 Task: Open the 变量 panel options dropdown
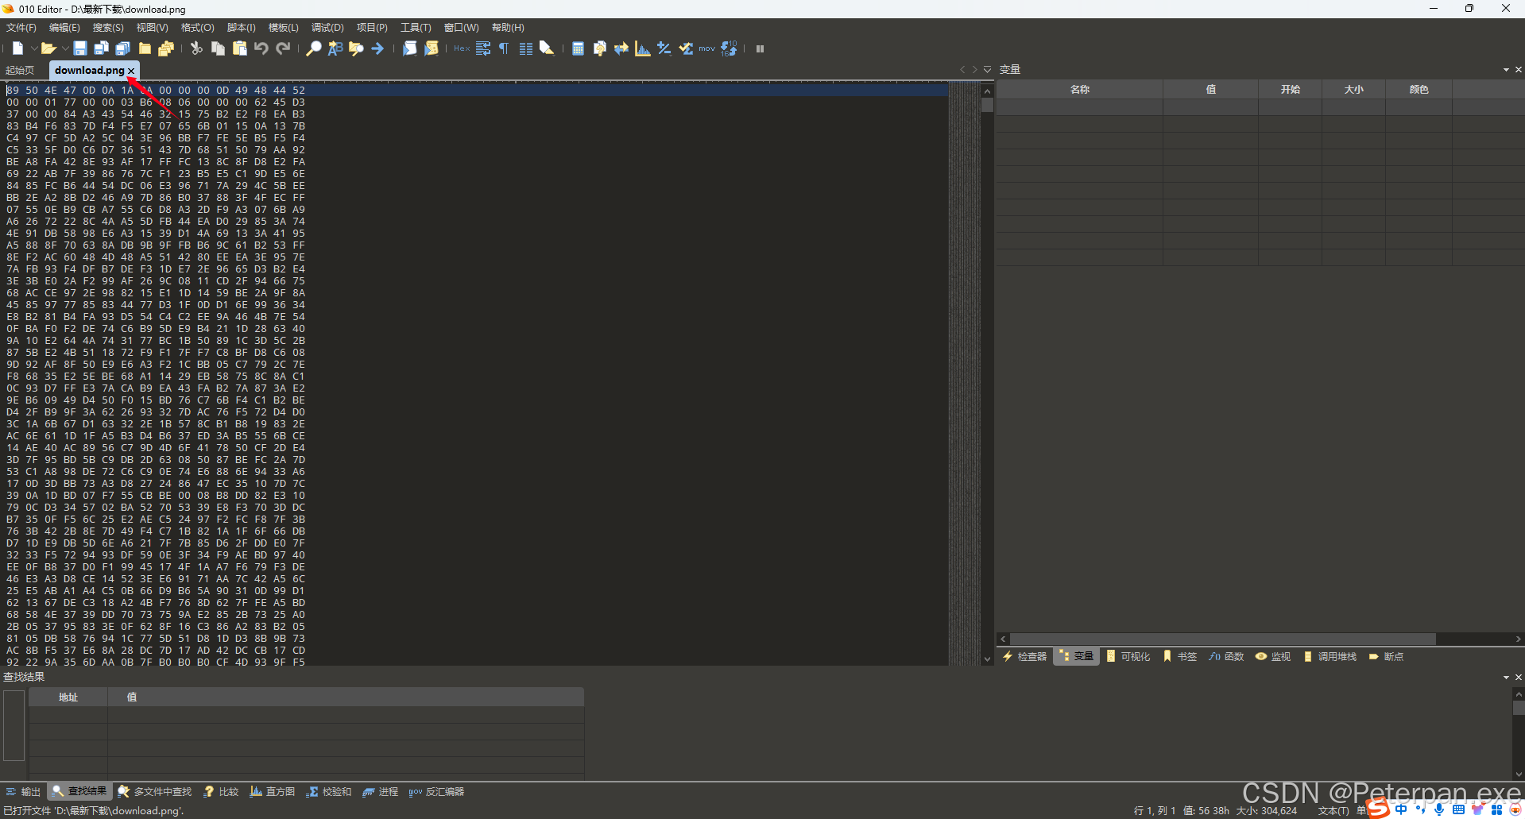click(x=1506, y=70)
